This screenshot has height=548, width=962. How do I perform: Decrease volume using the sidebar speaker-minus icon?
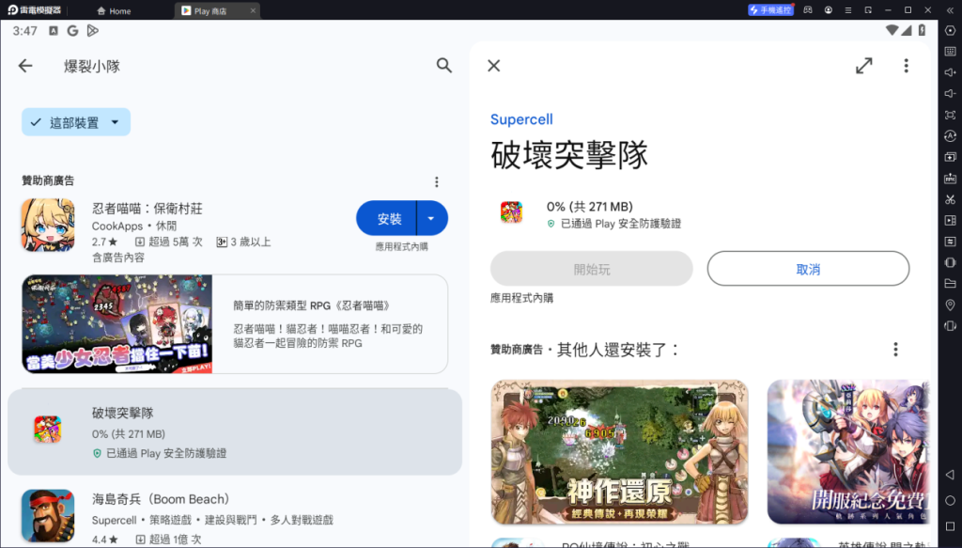click(x=951, y=93)
